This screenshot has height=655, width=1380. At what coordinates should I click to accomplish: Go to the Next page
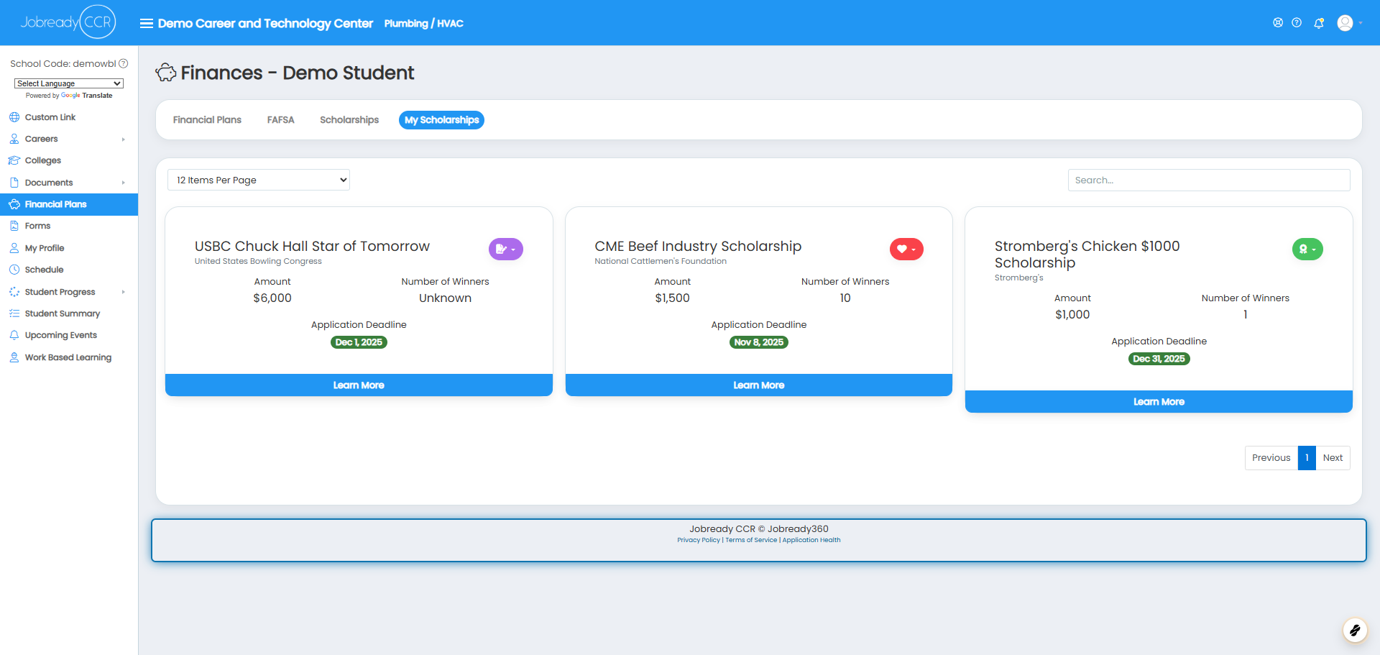click(1333, 458)
